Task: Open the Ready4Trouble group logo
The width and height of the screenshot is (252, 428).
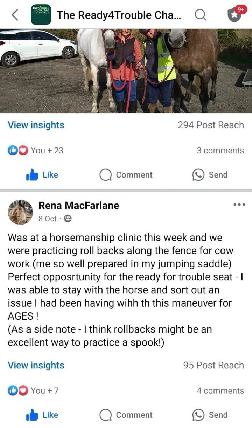Action: click(x=41, y=14)
